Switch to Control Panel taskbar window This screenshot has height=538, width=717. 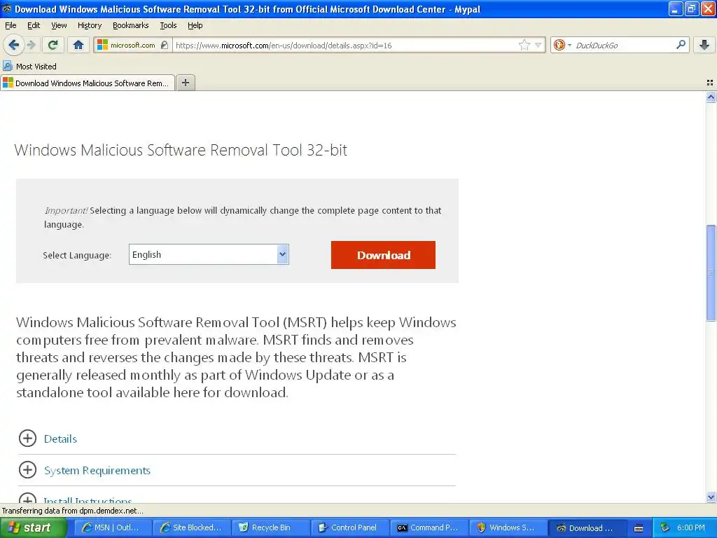point(349,527)
